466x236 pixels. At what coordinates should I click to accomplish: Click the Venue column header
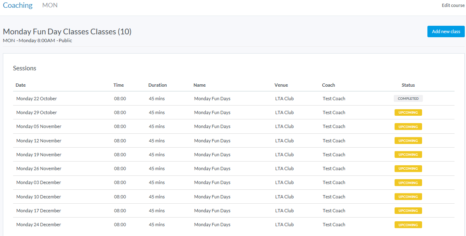point(281,85)
